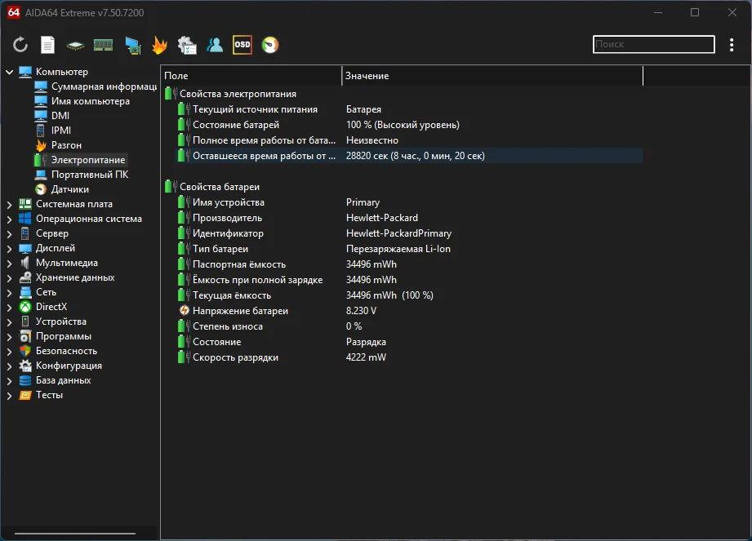
Task: Open the IPMI tree item
Action: (61, 131)
